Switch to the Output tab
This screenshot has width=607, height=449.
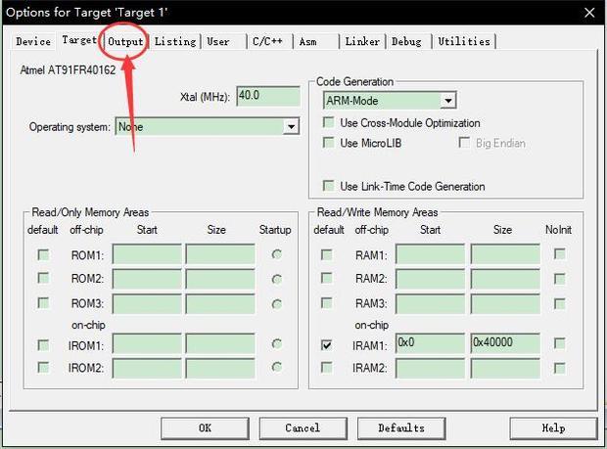[x=126, y=42]
